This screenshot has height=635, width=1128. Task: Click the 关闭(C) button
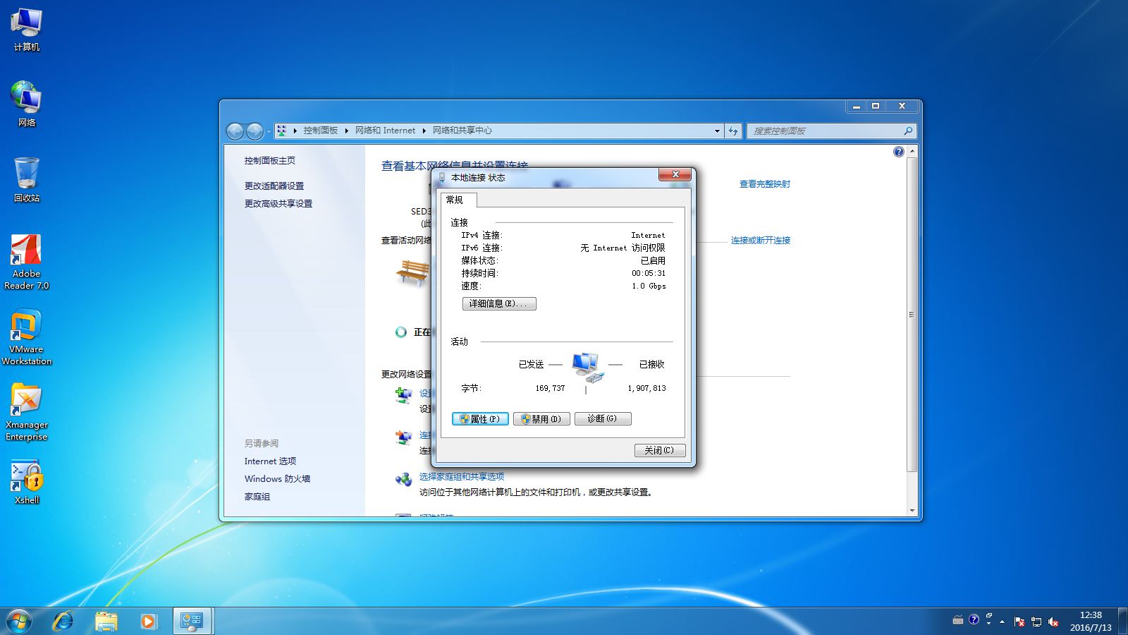[x=660, y=450]
